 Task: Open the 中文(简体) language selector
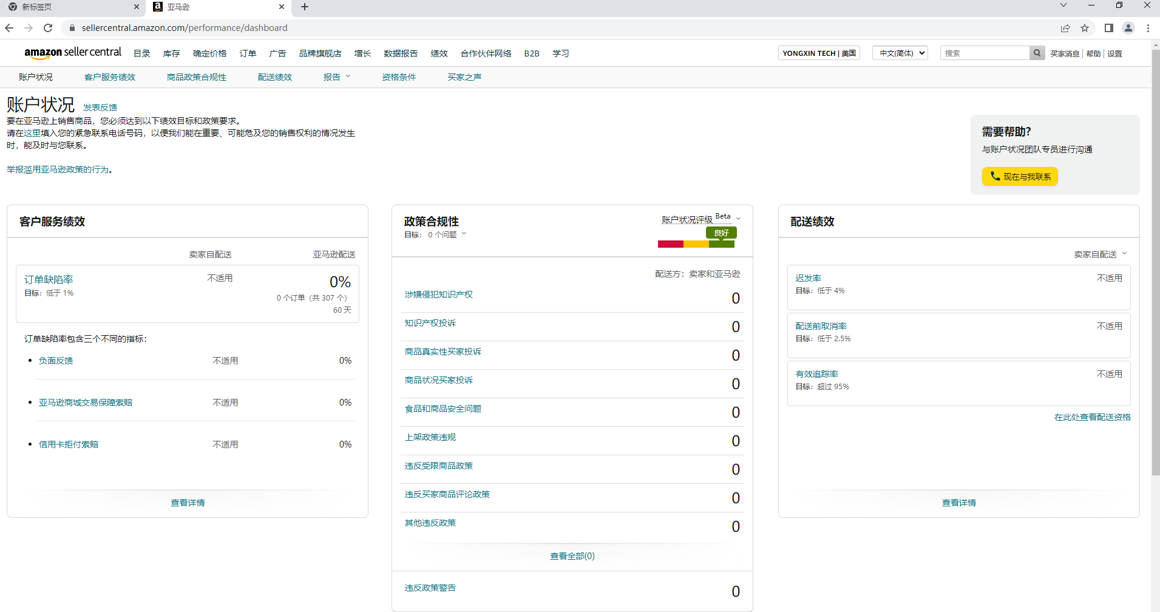click(x=900, y=53)
